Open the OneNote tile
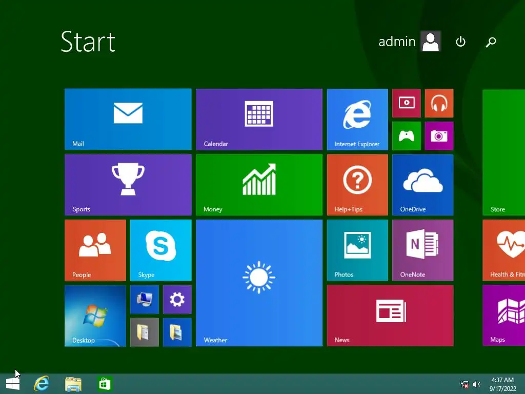Viewport: 525px width, 394px height. 422,250
